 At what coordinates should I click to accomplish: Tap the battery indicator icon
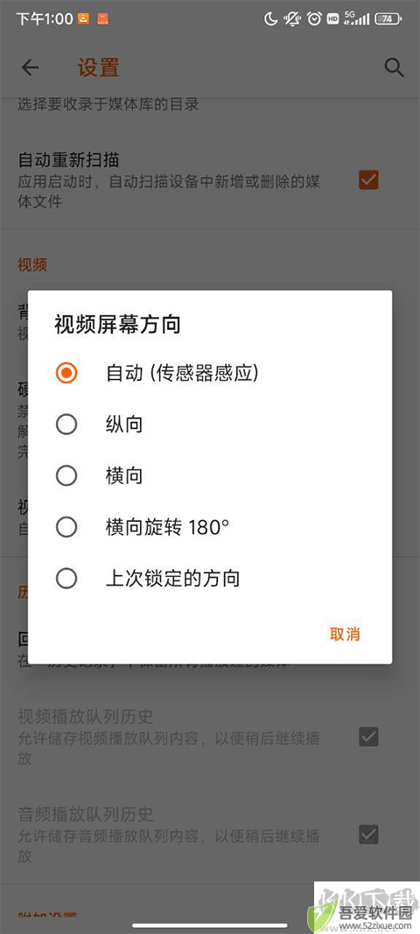[388, 19]
